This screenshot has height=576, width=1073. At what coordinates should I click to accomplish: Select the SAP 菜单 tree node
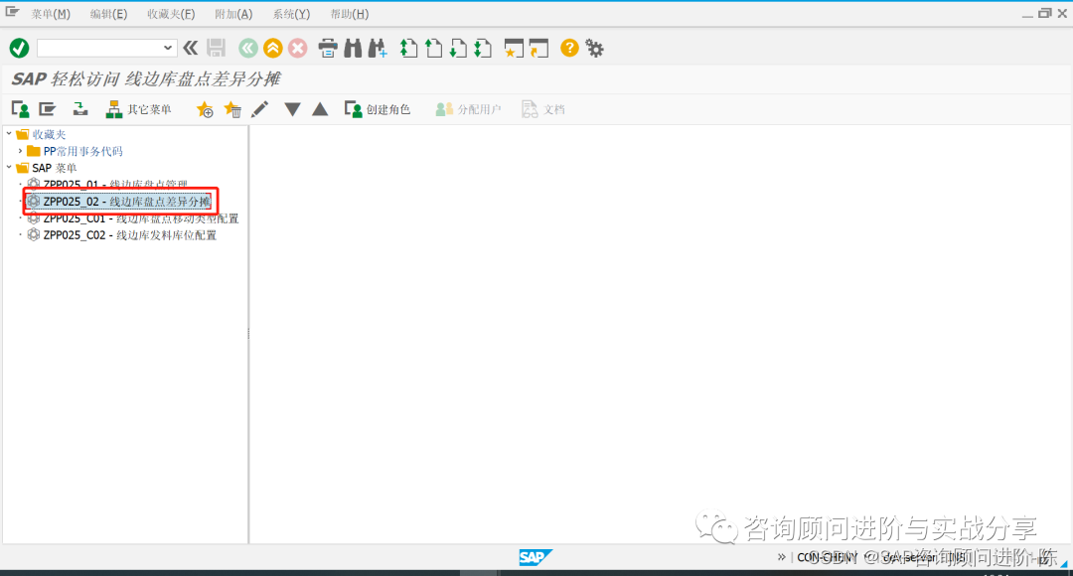[x=54, y=168]
